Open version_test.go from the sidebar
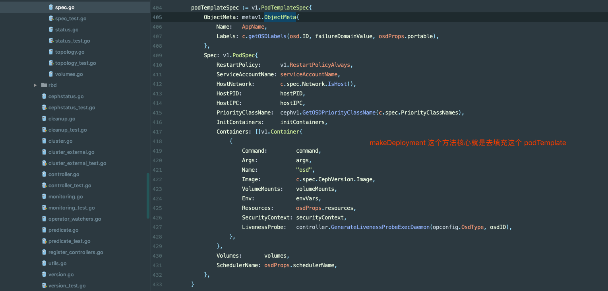 coord(67,286)
